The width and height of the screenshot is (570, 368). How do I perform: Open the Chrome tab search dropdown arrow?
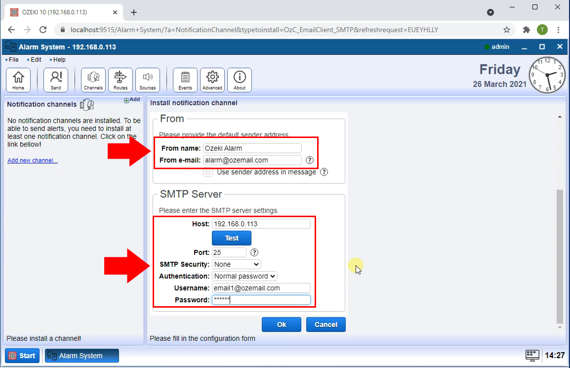click(490, 12)
